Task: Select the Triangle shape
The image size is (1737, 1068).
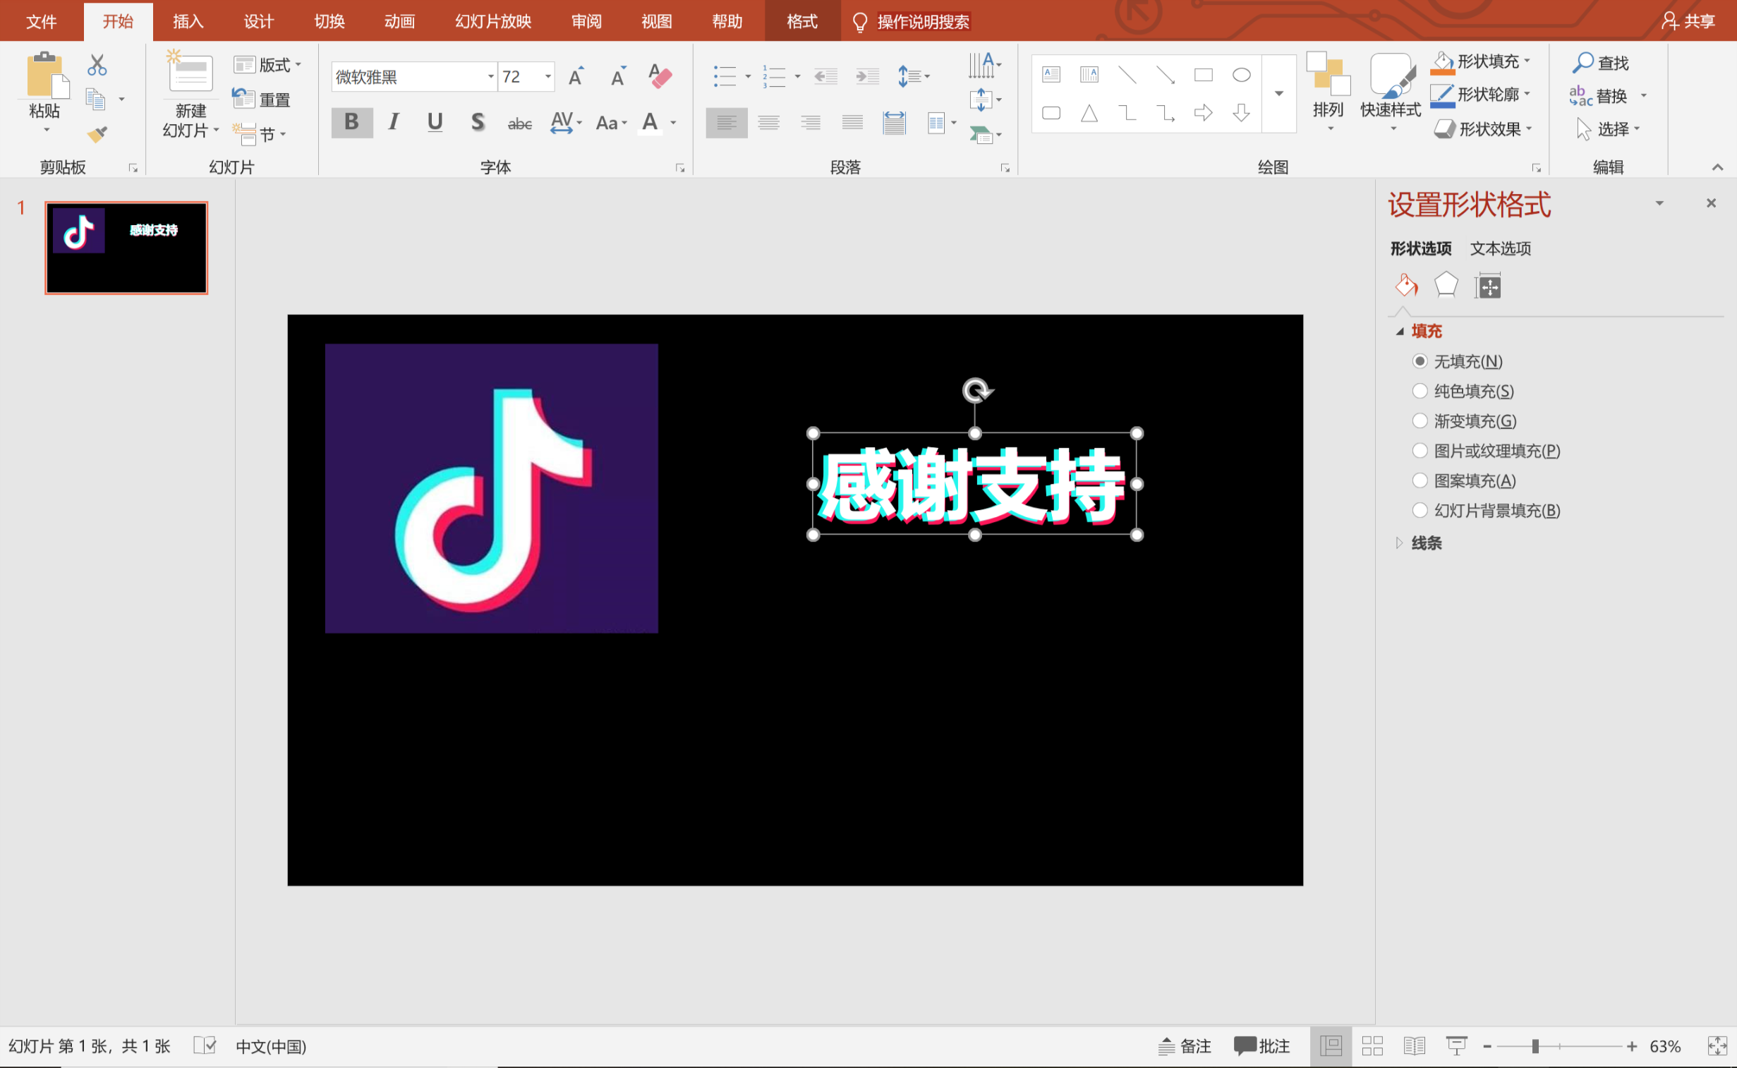Action: coord(1089,113)
